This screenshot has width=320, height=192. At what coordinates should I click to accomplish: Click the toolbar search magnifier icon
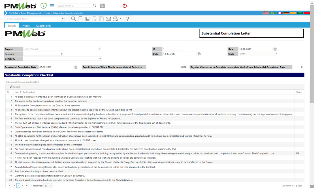pos(73,19)
